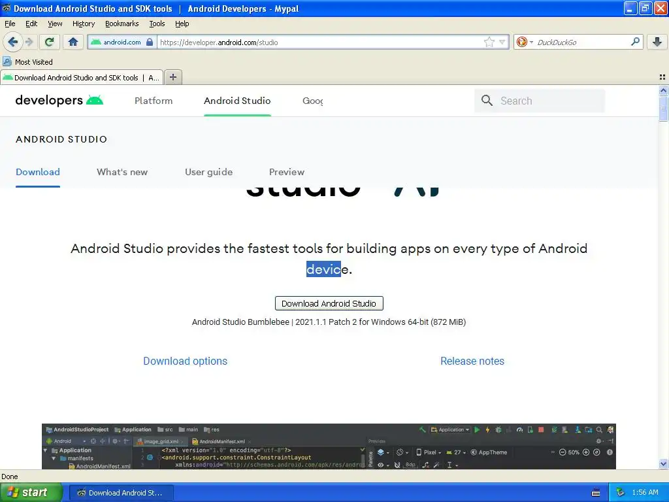Click the Android Studio IDE screenshot image
This screenshot has width=669, height=502.
pyautogui.click(x=329, y=446)
